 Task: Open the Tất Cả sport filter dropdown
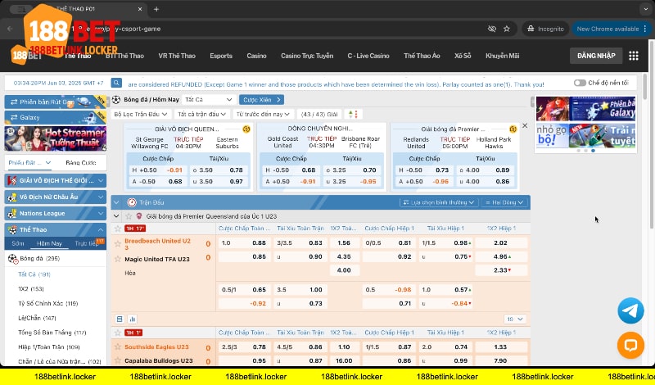coord(209,99)
